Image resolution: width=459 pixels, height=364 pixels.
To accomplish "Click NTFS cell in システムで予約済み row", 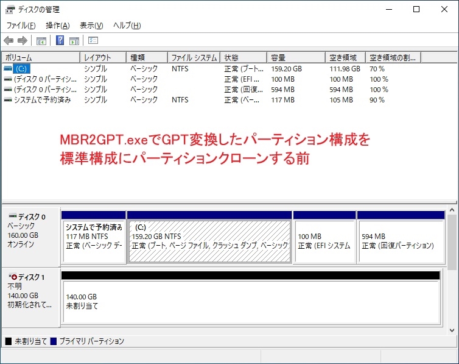I will pos(180,100).
